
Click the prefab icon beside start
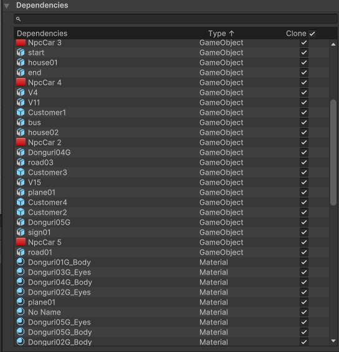21,52
